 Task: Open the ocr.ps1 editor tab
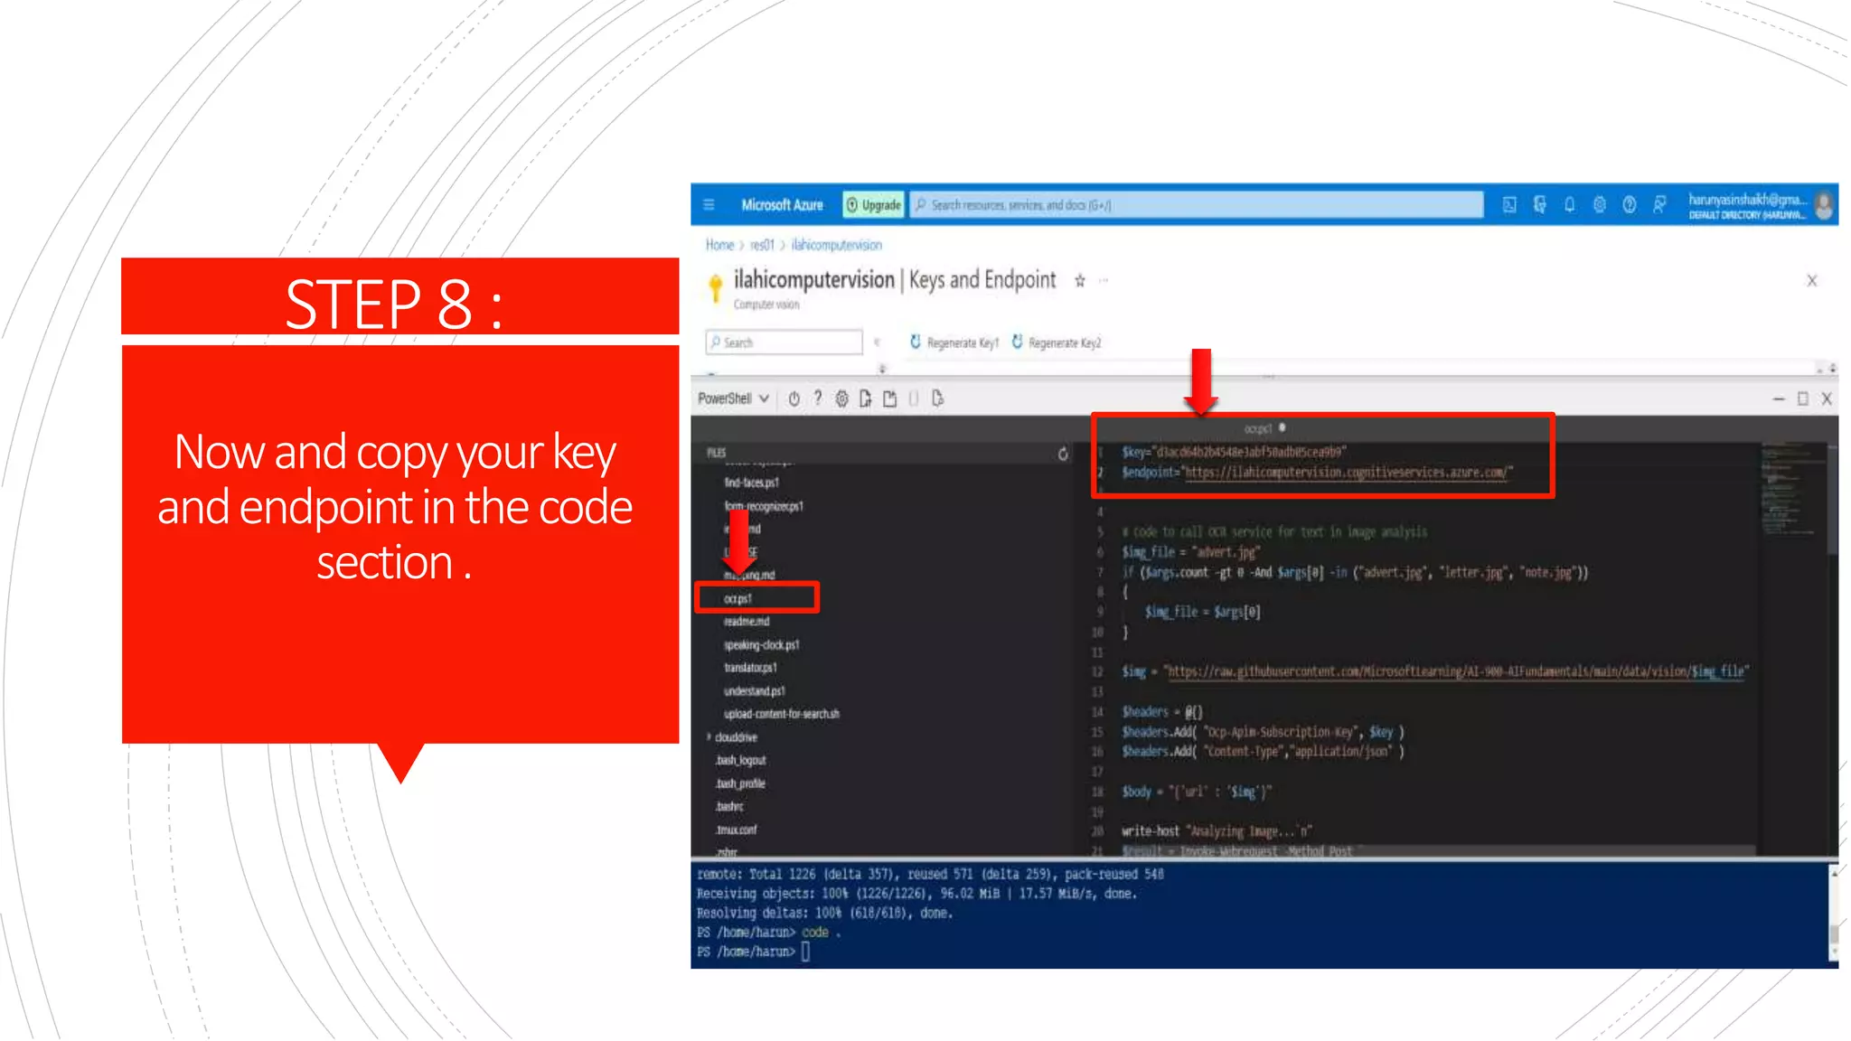coord(1258,428)
